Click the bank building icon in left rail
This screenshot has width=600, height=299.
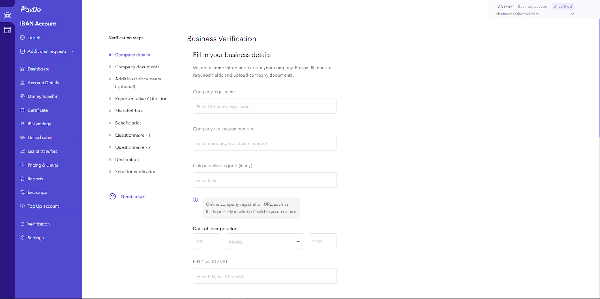(7, 15)
